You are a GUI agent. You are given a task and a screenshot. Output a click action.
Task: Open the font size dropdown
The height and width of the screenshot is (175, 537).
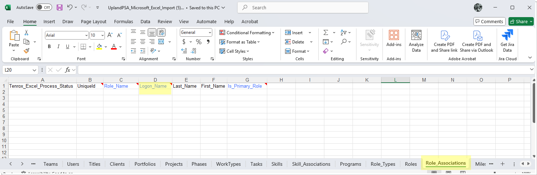click(102, 35)
